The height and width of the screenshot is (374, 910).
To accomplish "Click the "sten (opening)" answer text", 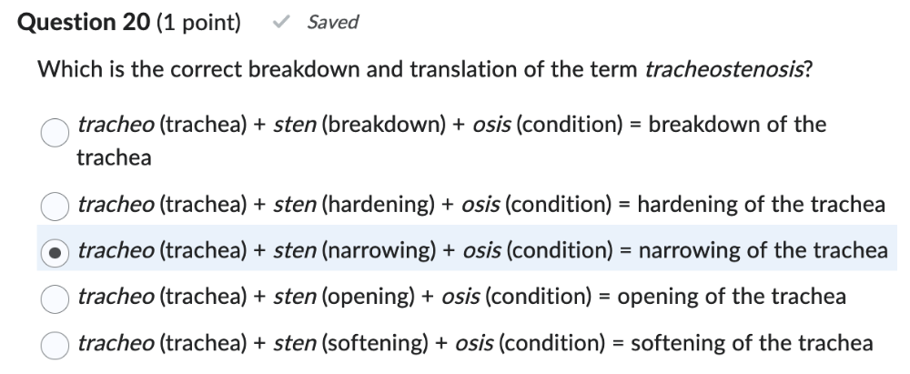I will [343, 297].
